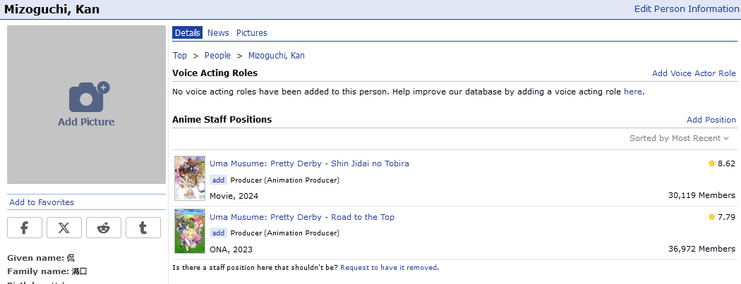Share the page on Reddit
Image resolution: width=741 pixels, height=284 pixels.
tap(104, 228)
